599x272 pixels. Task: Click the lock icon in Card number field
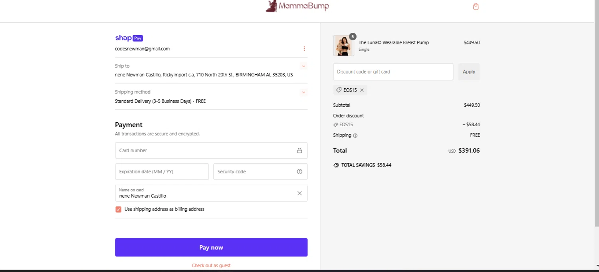[299, 151]
